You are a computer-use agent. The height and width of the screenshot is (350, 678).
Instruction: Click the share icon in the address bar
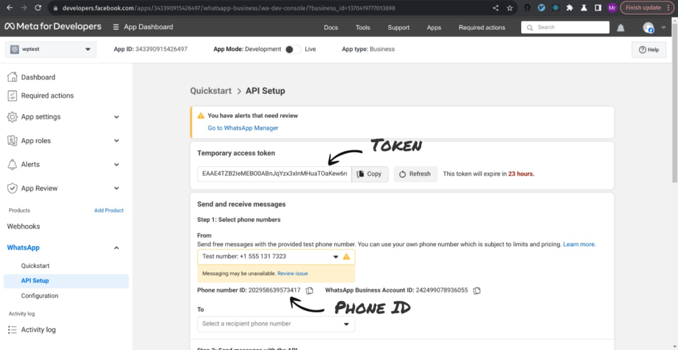[x=495, y=8]
